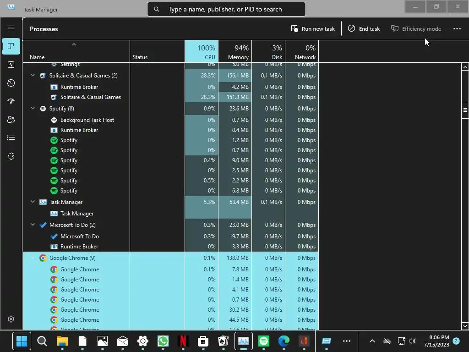
Task: Open the Mail app from the taskbar
Action: [x=123, y=341]
